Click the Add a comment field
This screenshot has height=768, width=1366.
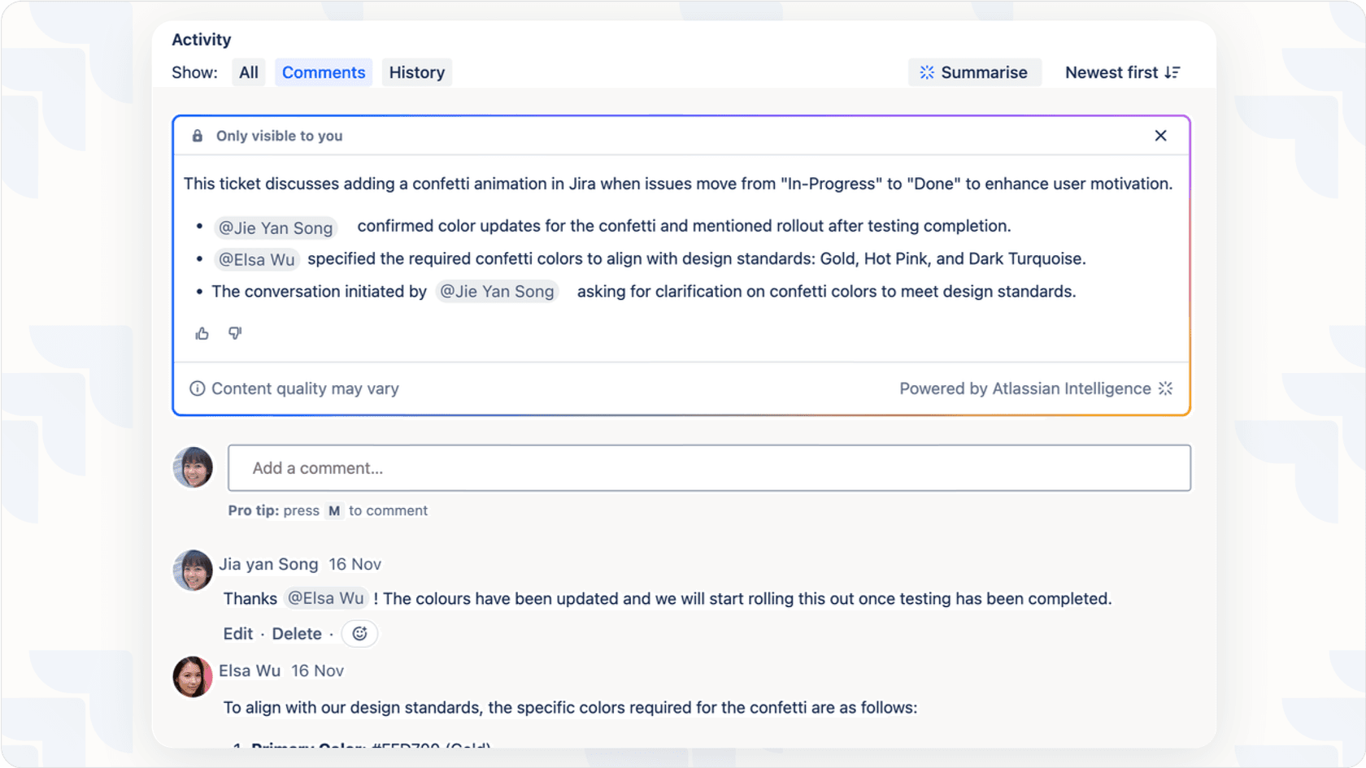pyautogui.click(x=709, y=467)
